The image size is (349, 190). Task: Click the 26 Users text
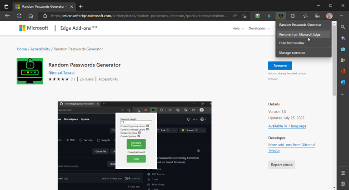pos(87,79)
